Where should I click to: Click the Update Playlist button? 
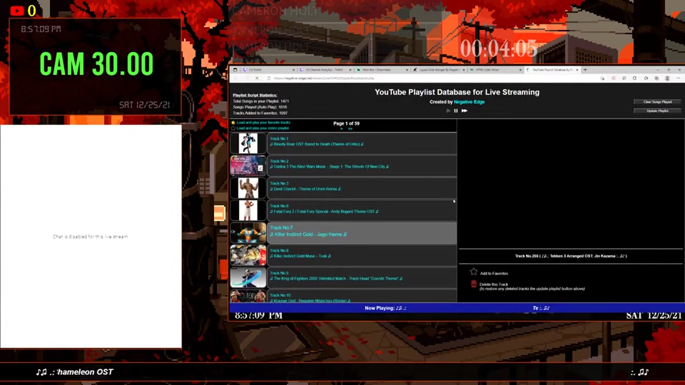click(x=657, y=111)
